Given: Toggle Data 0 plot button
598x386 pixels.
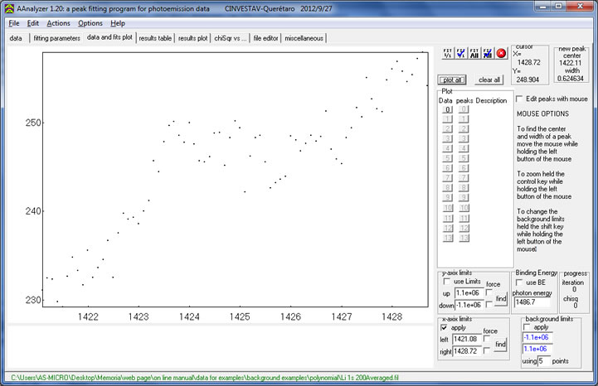Looking at the screenshot, I should point(447,109).
